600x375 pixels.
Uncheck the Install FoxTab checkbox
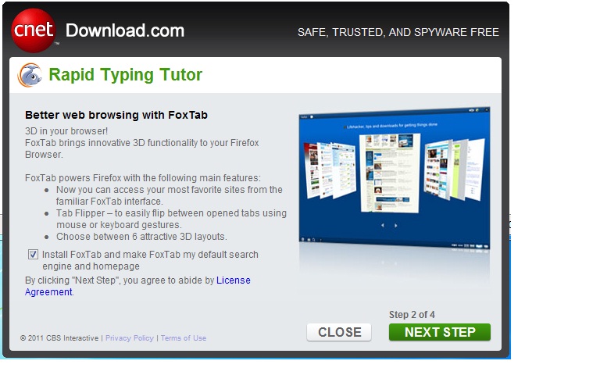(33, 255)
